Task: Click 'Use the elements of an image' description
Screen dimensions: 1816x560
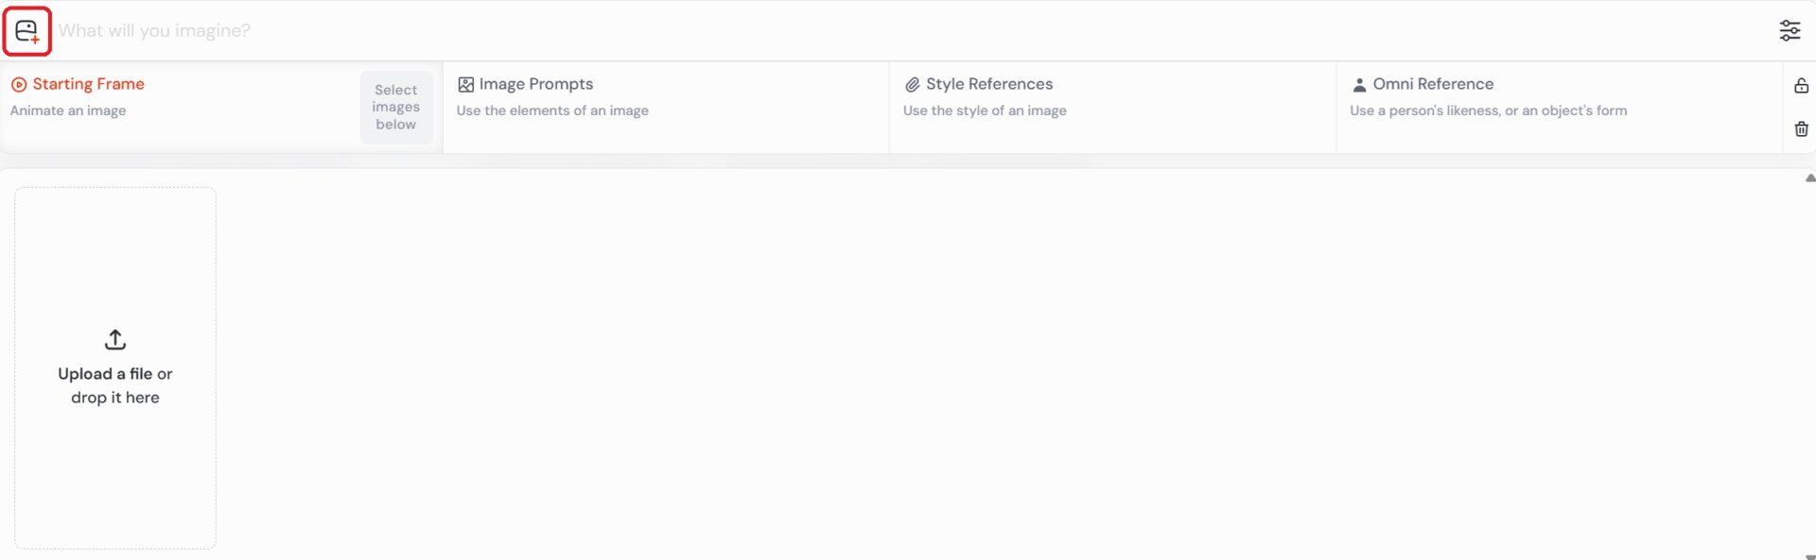Action: (552, 110)
